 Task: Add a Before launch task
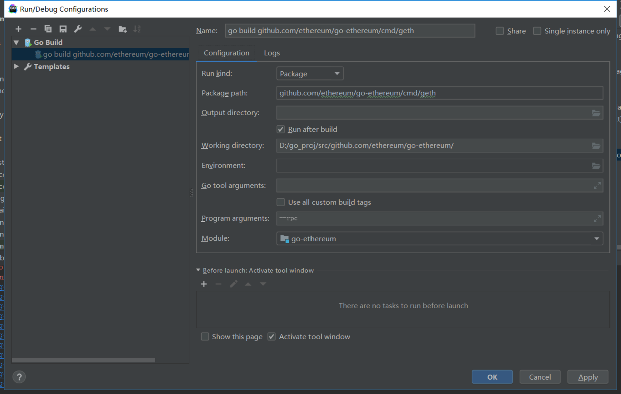point(204,284)
